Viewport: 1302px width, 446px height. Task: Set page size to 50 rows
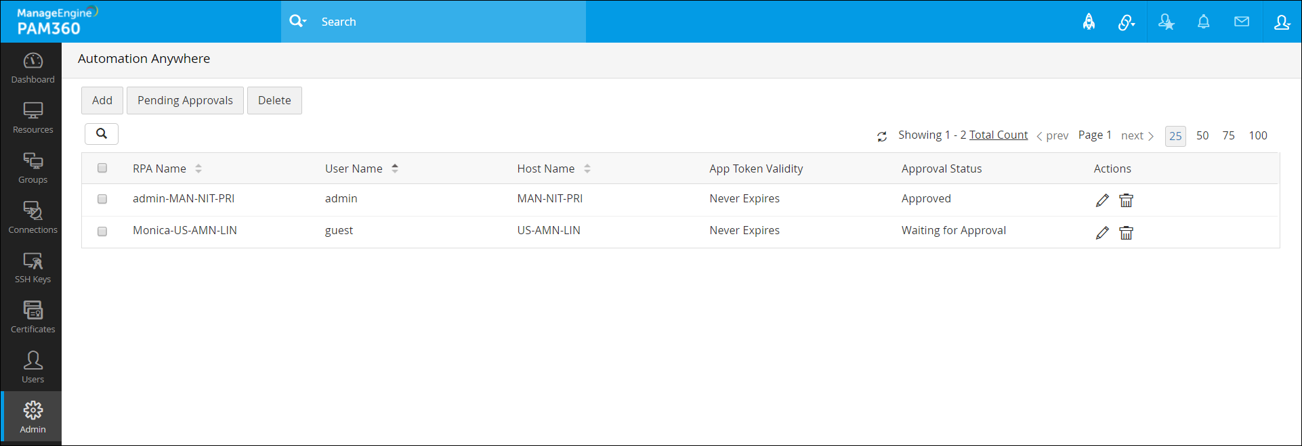1202,135
